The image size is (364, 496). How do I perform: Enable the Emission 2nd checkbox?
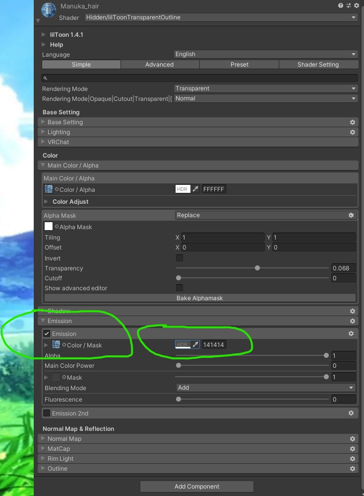point(47,413)
